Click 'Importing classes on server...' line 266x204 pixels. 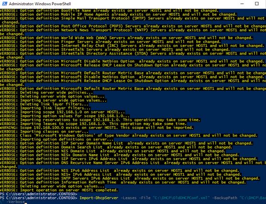(44, 131)
